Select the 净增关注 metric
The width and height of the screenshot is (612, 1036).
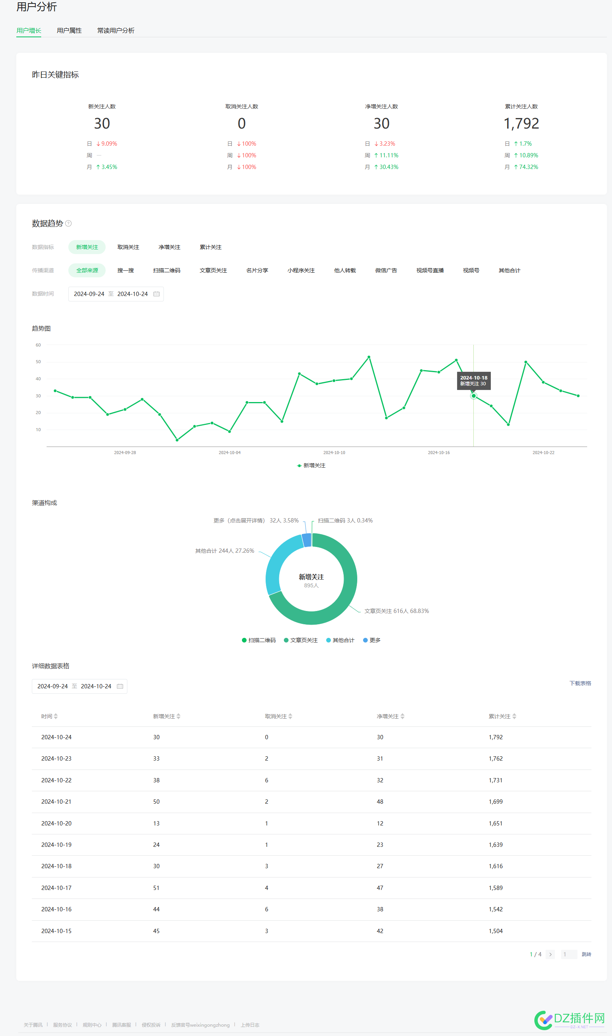[169, 247]
